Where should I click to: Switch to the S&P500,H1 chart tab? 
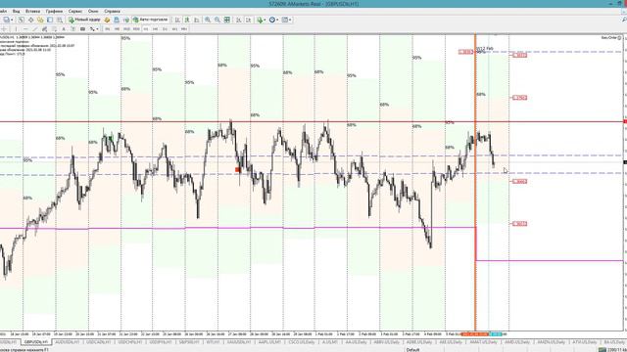189,342
